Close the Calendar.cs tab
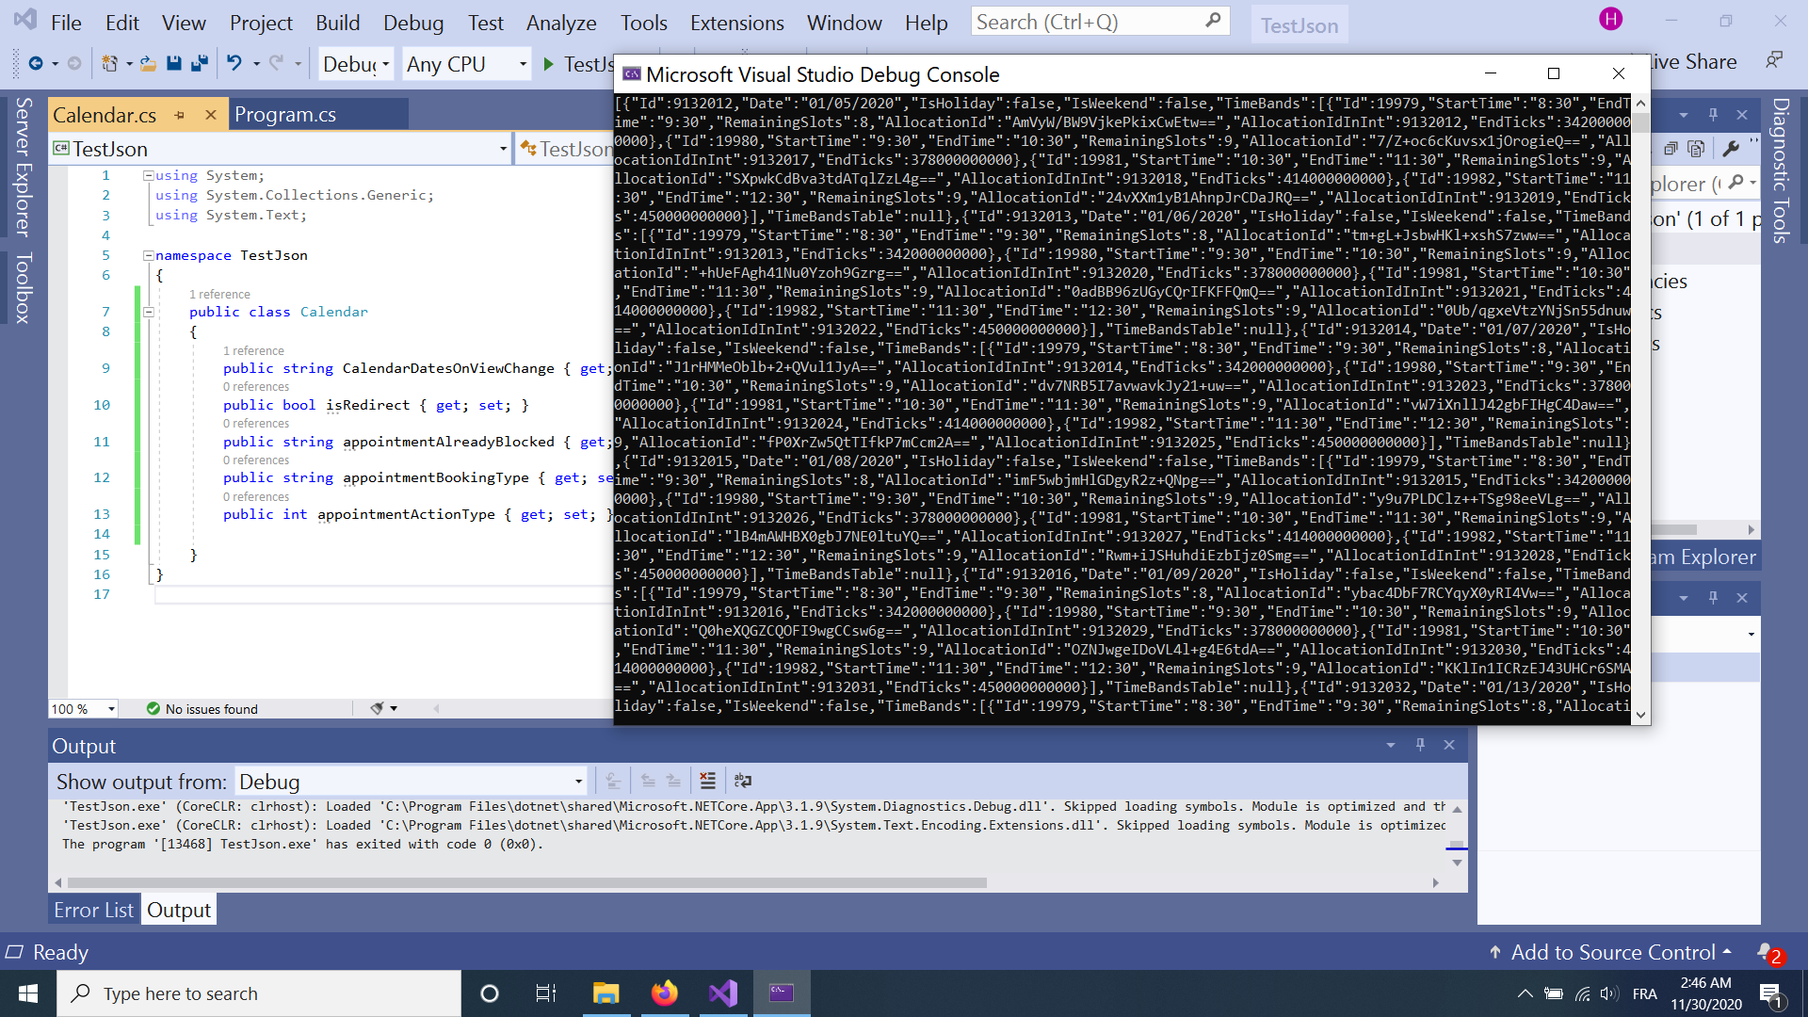1808x1017 pixels. click(x=211, y=115)
